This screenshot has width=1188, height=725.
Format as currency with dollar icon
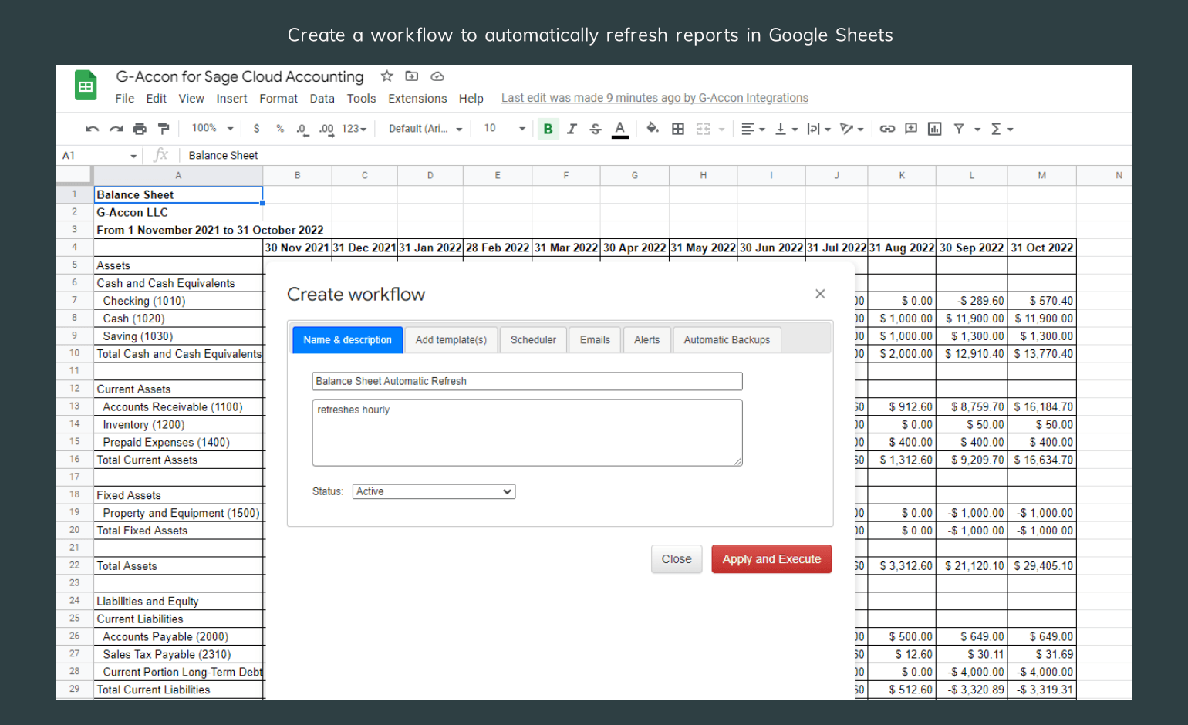coord(256,129)
